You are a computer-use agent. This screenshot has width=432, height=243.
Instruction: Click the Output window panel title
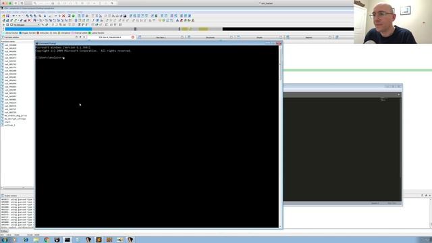point(11,196)
